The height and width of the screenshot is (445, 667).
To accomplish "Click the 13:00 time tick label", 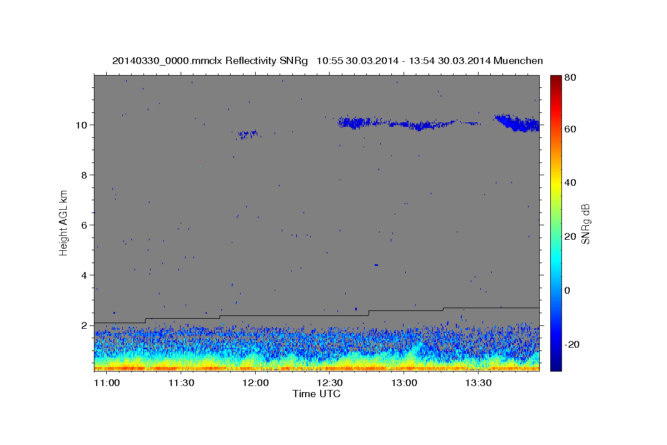I will coord(404,383).
